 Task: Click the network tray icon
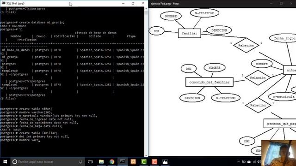[x=254, y=162]
